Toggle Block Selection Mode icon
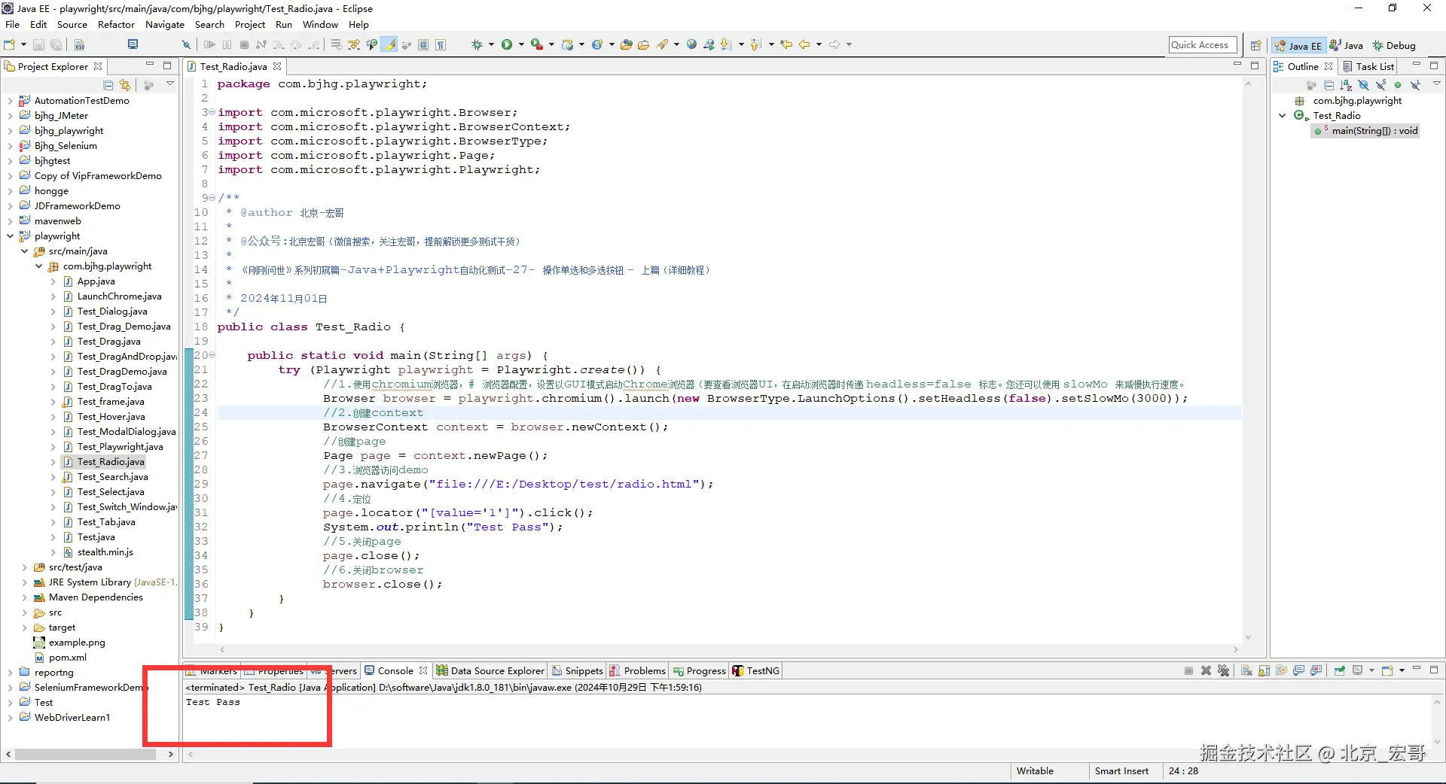The image size is (1446, 784). point(423,45)
